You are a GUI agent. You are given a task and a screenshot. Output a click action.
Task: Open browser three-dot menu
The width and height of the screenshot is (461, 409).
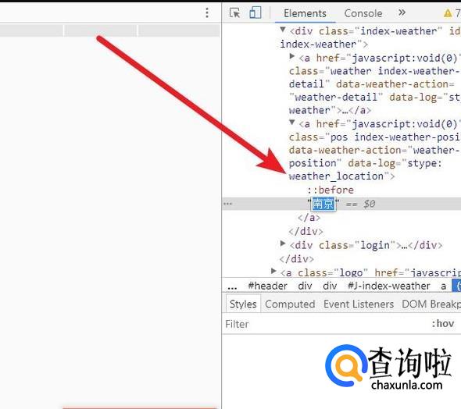207,12
